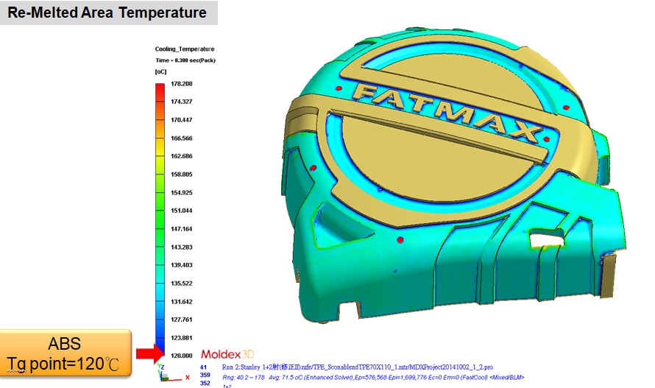Select the [oC] unit label

tap(162, 72)
